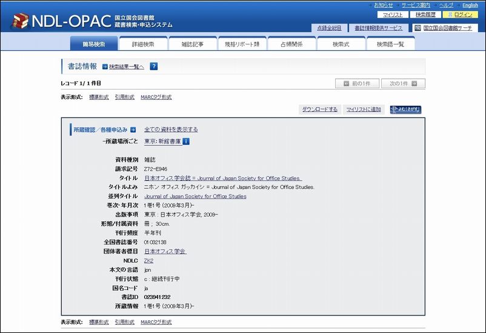Click arrow icon beside 所蔵確認/各種申込み
486x333 pixels.
(x=133, y=130)
